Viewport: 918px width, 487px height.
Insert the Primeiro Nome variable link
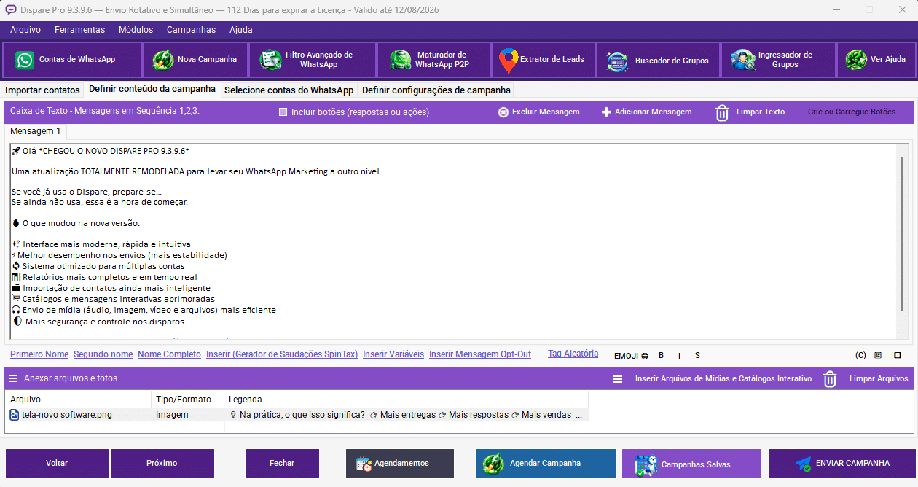click(39, 354)
